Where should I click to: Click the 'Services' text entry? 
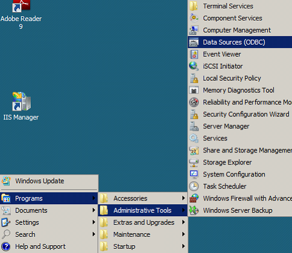tap(215, 138)
